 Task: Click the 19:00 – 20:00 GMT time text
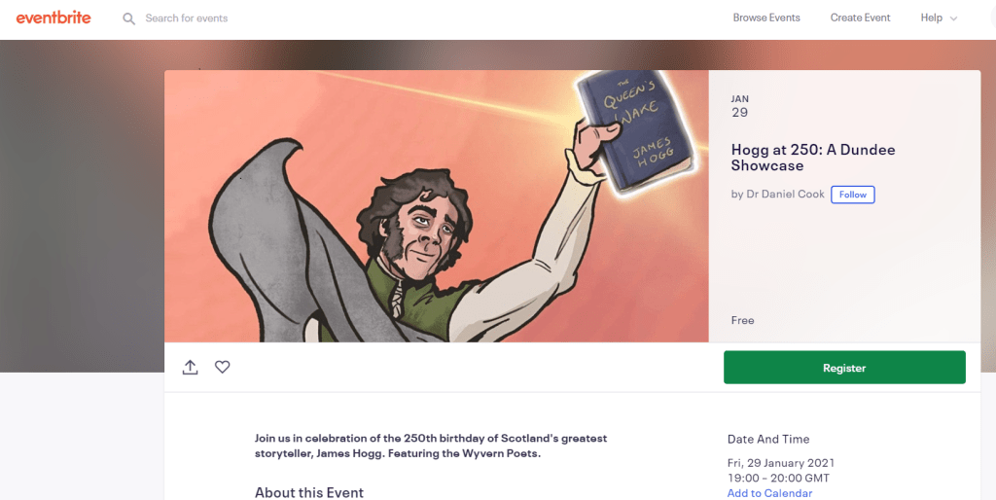778,478
